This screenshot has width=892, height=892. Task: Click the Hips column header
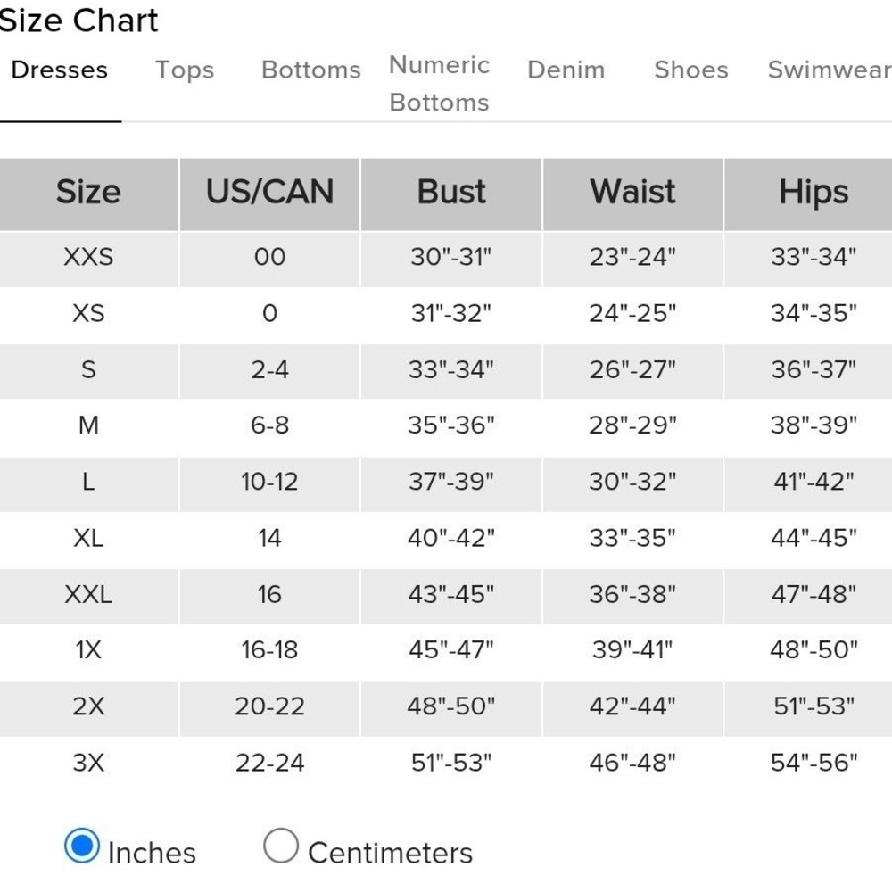[814, 192]
